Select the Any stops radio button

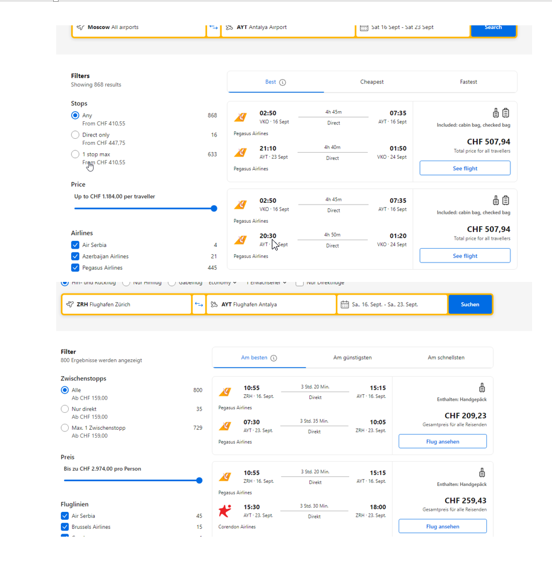tap(75, 115)
